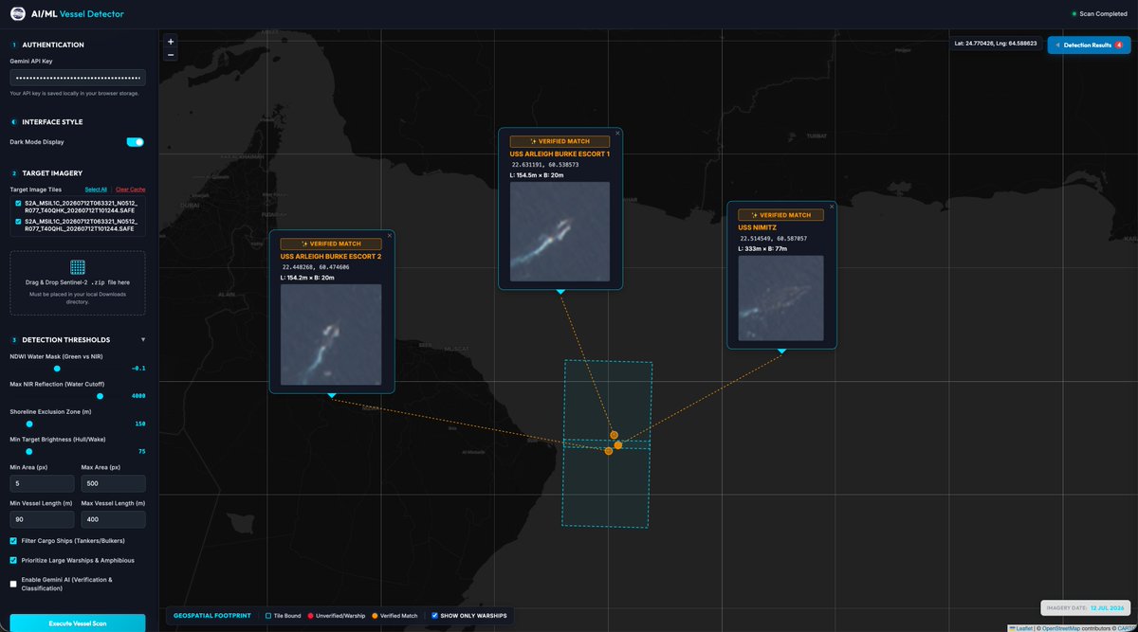The height and width of the screenshot is (632, 1138).
Task: Toggle Show Only Warships checkbox
Action: click(x=434, y=616)
